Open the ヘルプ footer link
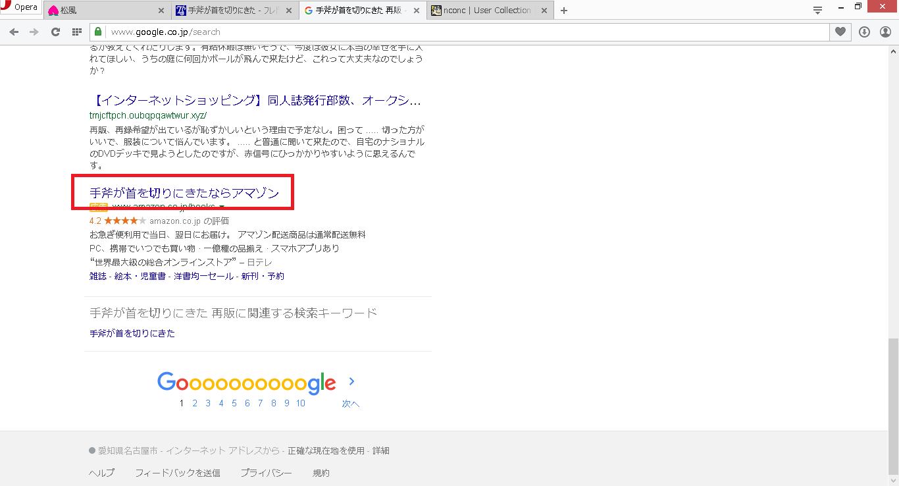899x486 pixels. click(x=102, y=473)
